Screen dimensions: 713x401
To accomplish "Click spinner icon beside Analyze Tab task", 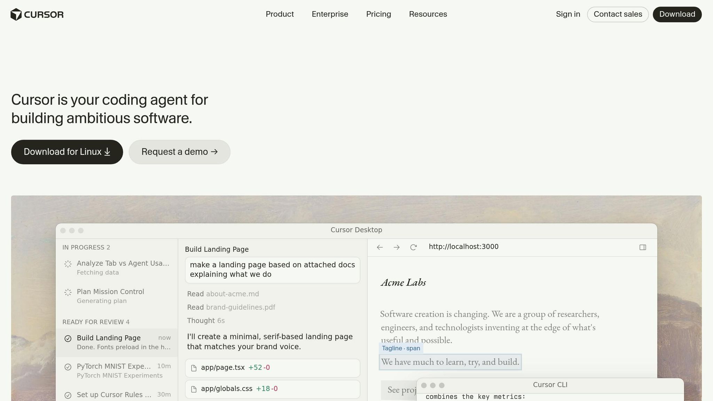I will click(68, 264).
